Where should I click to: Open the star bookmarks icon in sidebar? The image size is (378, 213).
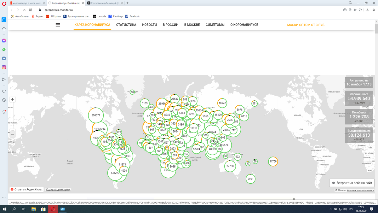(4, 28)
